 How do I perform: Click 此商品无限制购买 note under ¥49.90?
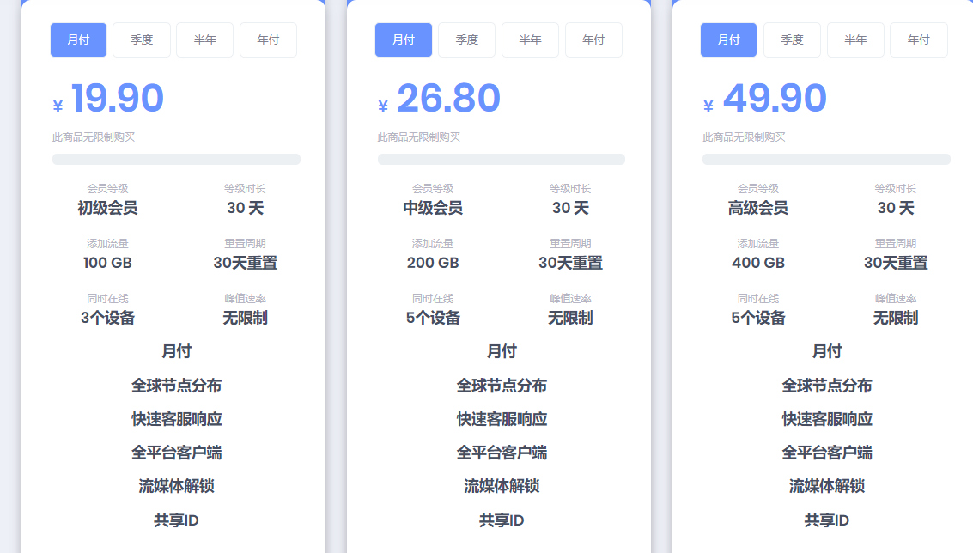point(744,137)
